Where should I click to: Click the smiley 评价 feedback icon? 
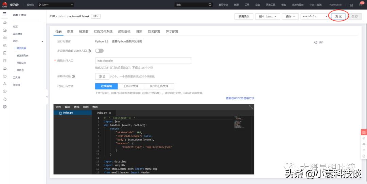316,43
